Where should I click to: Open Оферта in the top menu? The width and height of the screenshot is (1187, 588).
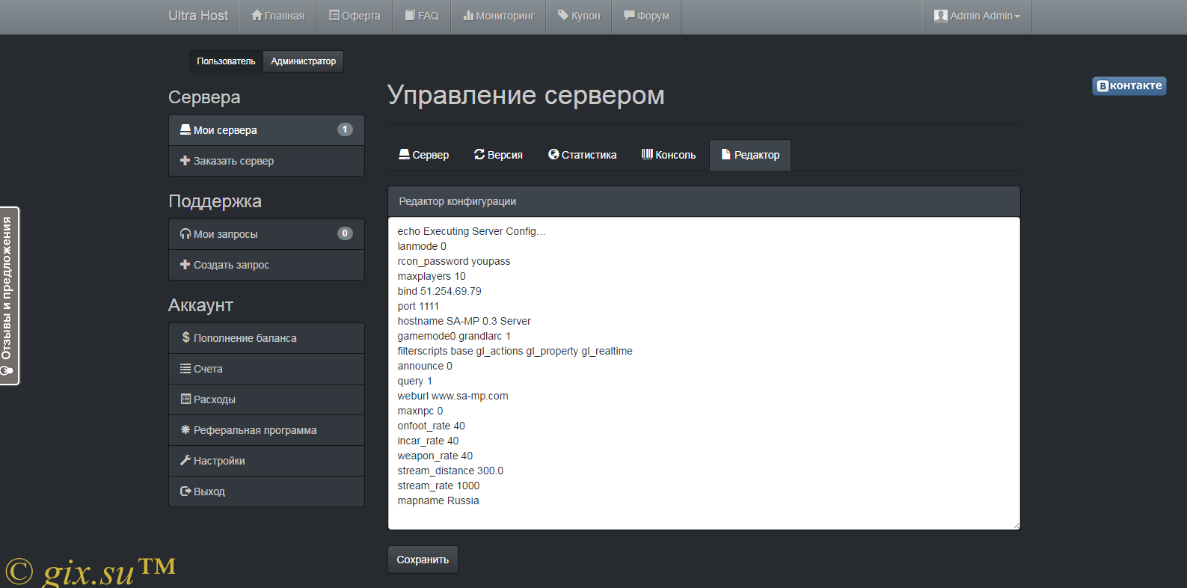pos(355,16)
